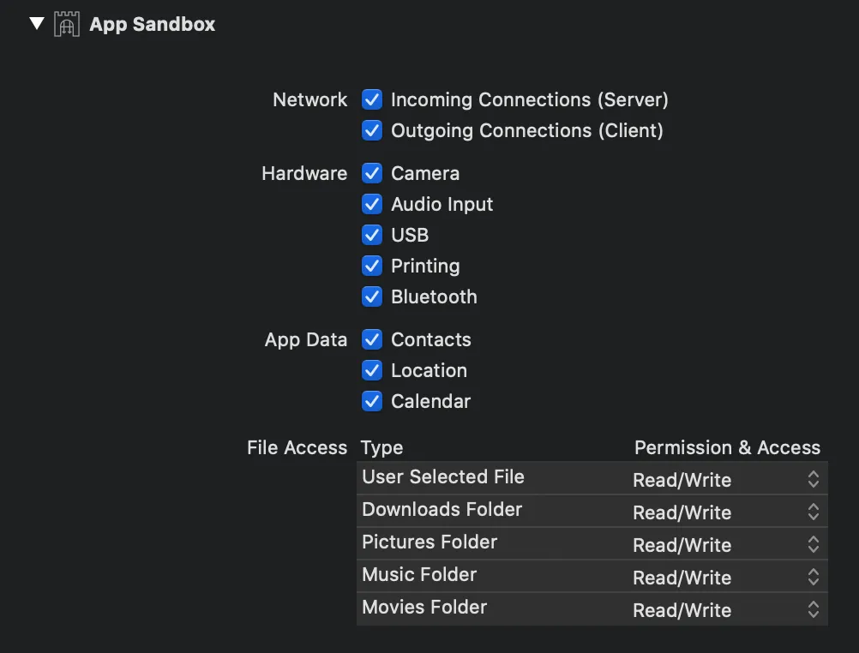Turn off USB hardware access
The width and height of the screenshot is (859, 653).
point(372,235)
